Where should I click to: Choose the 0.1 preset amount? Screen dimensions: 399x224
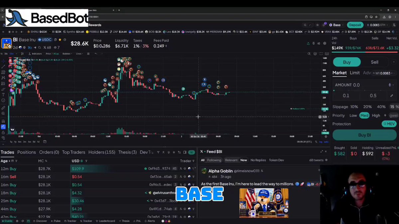pyautogui.click(x=346, y=96)
